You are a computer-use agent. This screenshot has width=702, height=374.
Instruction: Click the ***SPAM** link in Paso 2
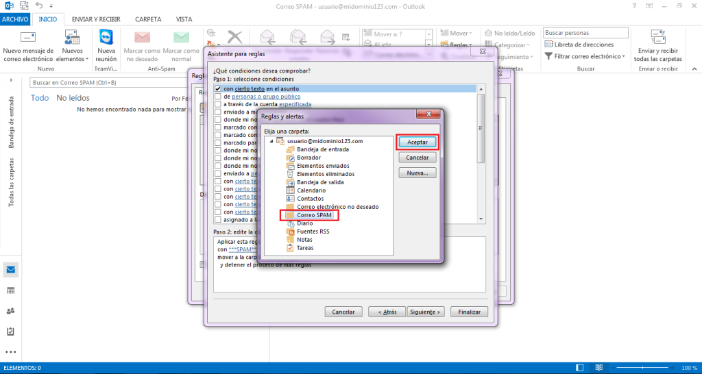tap(242, 249)
